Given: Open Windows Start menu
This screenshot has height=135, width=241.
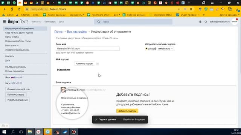Looking at the screenshot, I should click(x=4, y=132).
